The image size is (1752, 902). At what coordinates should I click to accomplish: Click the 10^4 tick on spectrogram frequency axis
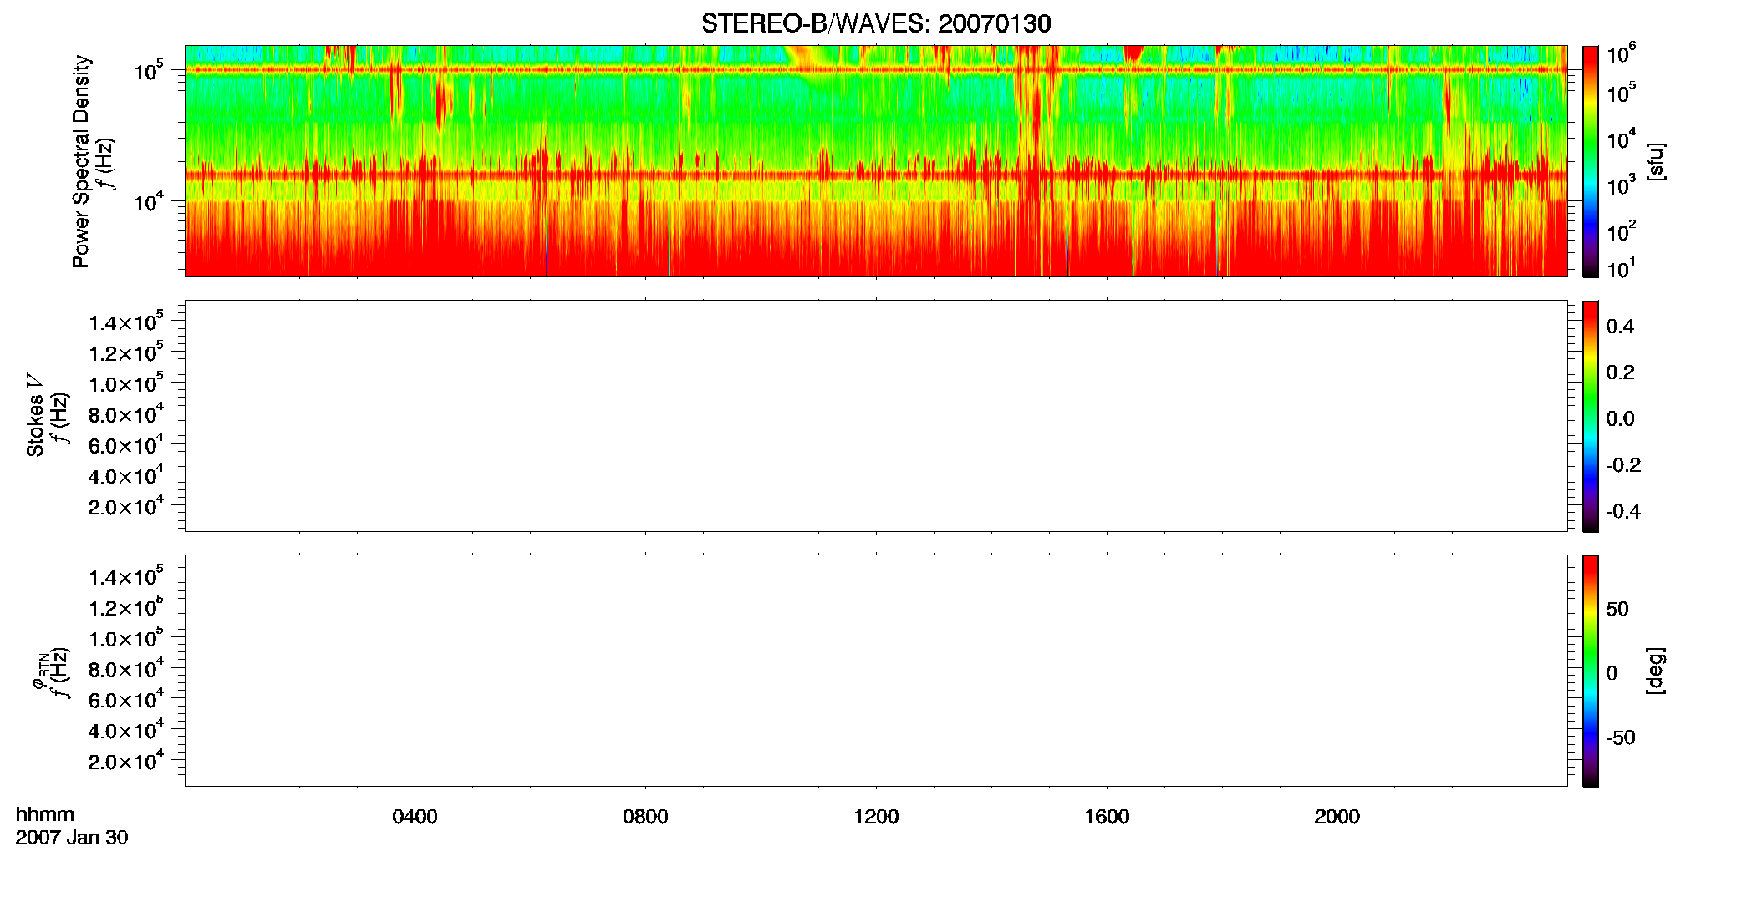pyautogui.click(x=148, y=202)
